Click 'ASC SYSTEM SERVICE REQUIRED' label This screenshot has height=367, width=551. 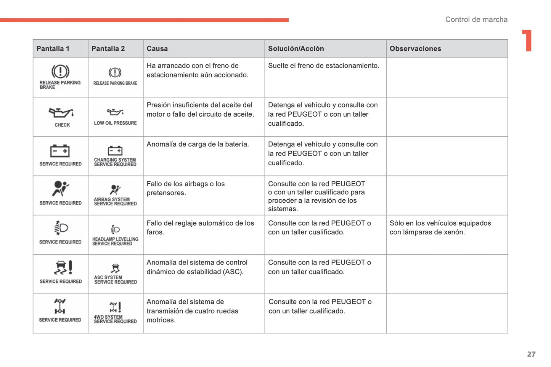pyautogui.click(x=116, y=280)
